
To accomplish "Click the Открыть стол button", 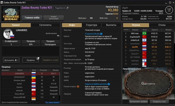I will (159, 102).
